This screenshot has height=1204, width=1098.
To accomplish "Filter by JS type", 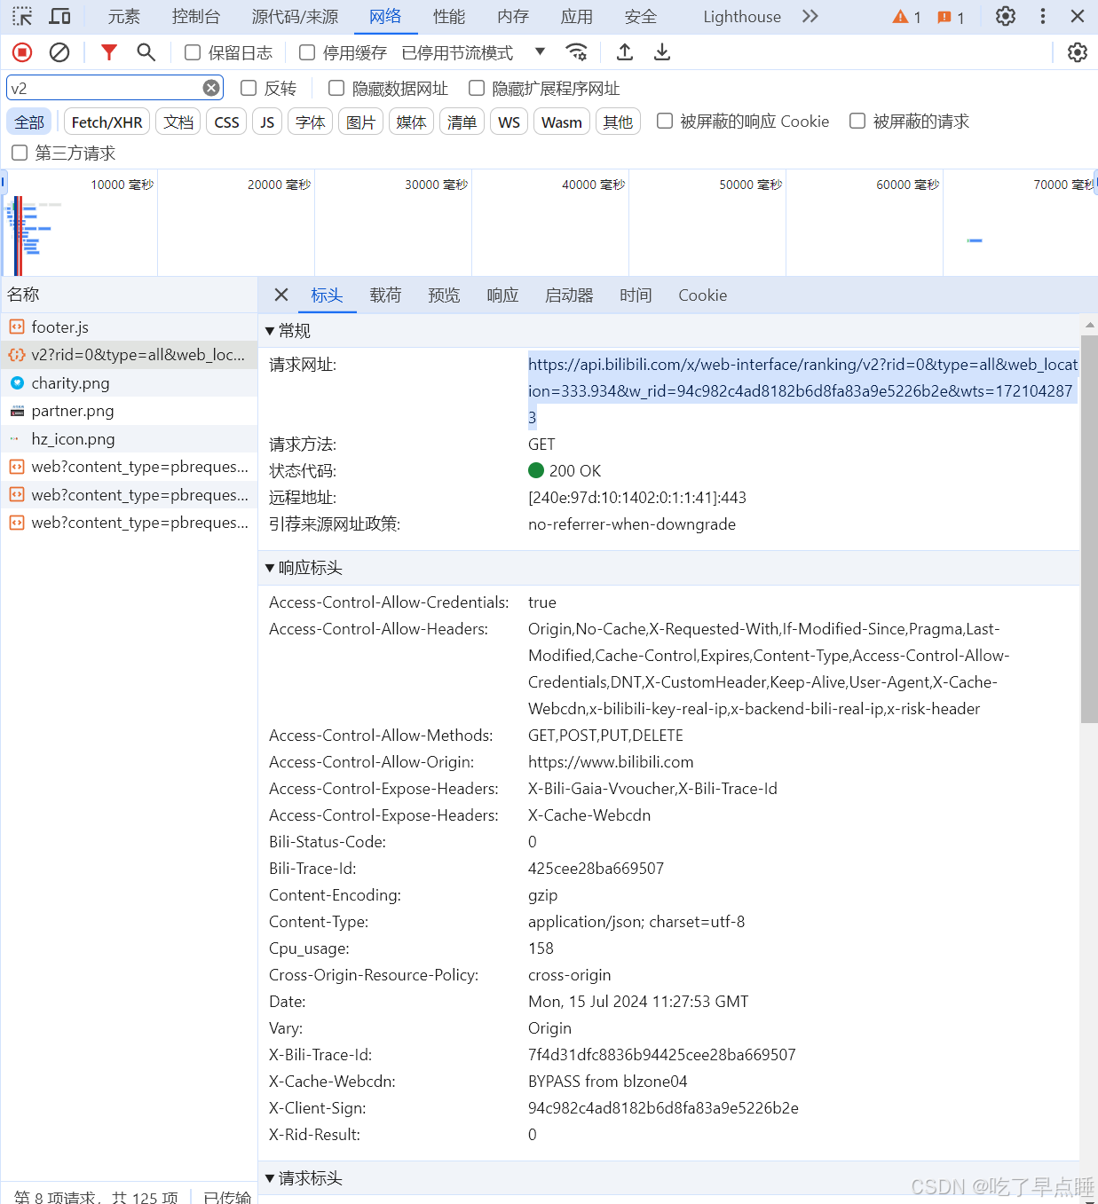I will 267,122.
